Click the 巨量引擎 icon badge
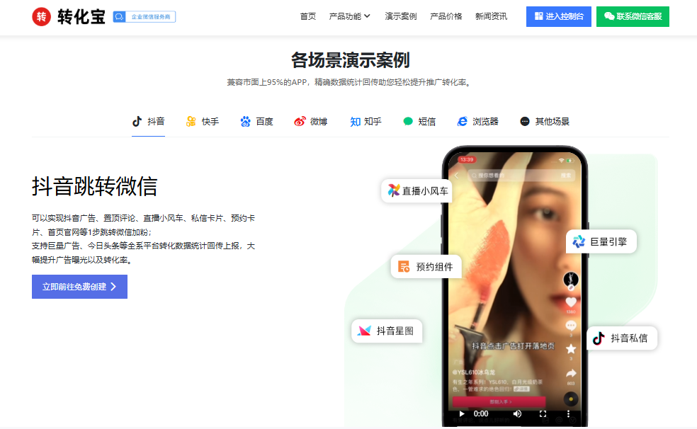The height and width of the screenshot is (429, 697). tap(579, 241)
